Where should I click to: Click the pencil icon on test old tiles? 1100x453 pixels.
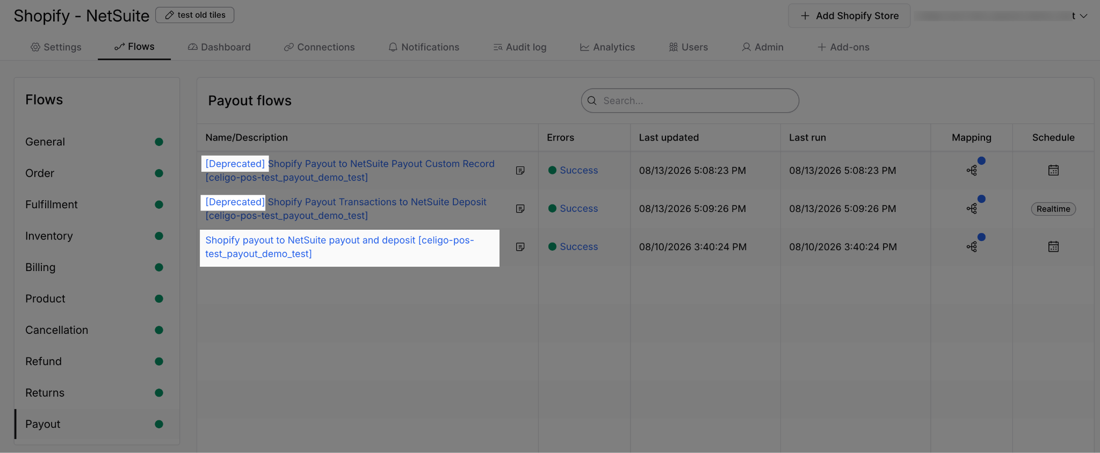[169, 15]
